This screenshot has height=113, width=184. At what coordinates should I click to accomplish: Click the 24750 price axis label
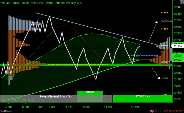(178, 99)
